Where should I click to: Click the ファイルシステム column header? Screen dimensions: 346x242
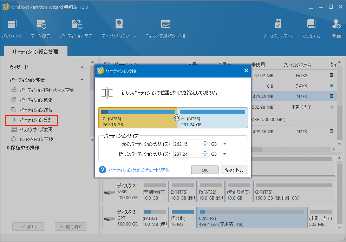(x=297, y=65)
